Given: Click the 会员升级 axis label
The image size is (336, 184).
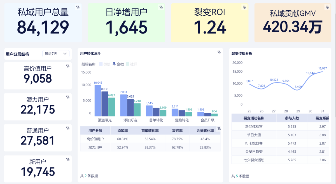Looking at the screenshot, I should 207,120.
